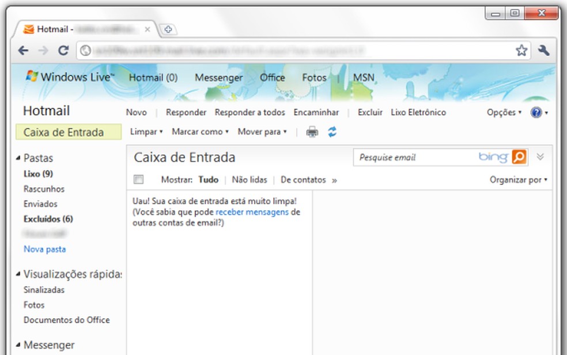
Task: Open the Organizar por dropdown
Action: [x=517, y=179]
